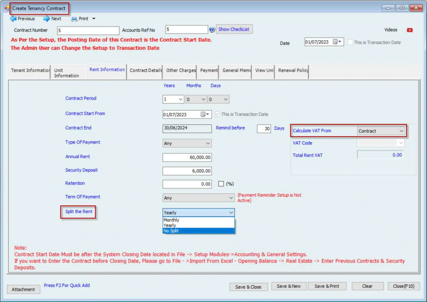Open the Videos YouTube icon
The height and width of the screenshot is (302, 427).
(409, 30)
